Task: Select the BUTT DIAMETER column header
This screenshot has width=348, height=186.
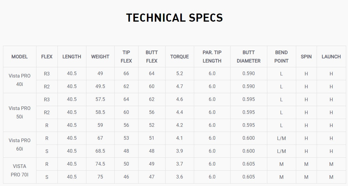Action: (x=249, y=56)
